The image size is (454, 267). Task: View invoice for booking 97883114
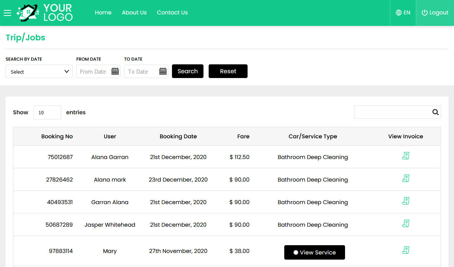tap(406, 250)
